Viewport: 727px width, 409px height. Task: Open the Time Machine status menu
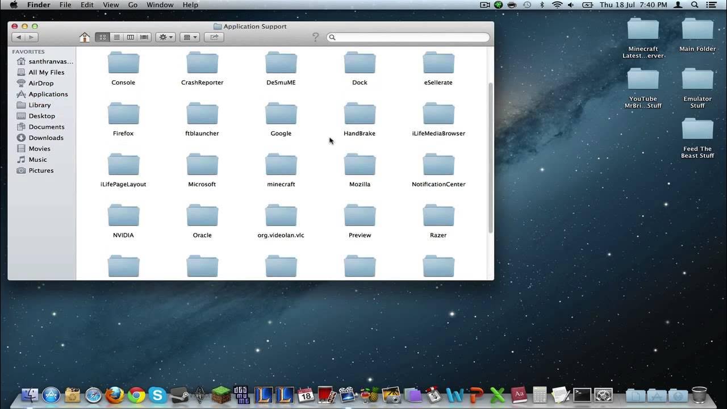527,5
